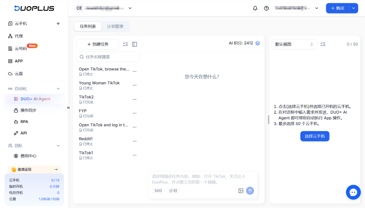Image resolution: width=365 pixels, height=208 pixels.
Task: Send the task with the arrow button
Action: (x=250, y=191)
